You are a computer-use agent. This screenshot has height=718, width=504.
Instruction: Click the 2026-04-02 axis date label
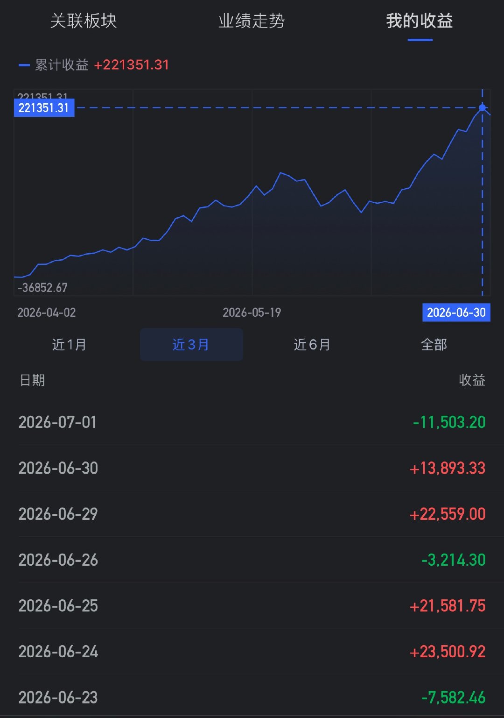(x=47, y=313)
